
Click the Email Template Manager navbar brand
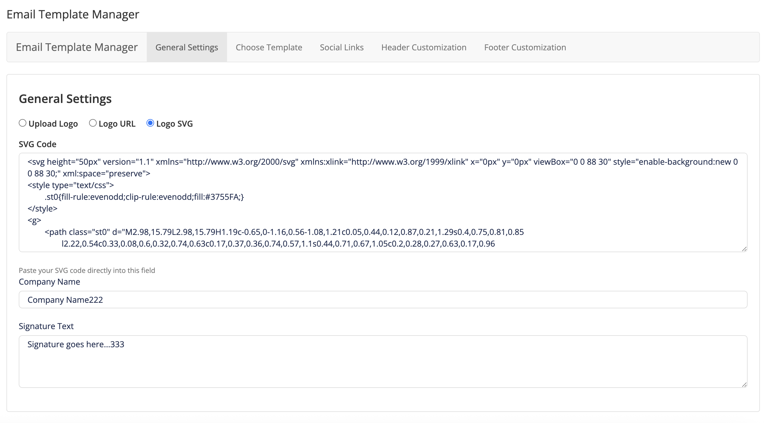tap(76, 47)
